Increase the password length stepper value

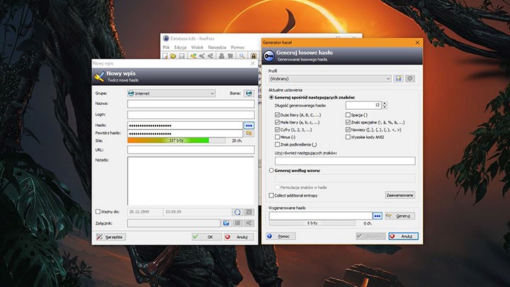pos(385,103)
